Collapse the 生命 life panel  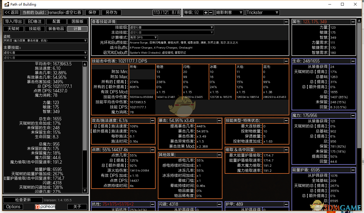click(x=353, y=61)
